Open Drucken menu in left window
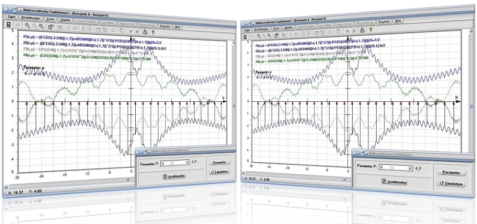 click(165, 26)
